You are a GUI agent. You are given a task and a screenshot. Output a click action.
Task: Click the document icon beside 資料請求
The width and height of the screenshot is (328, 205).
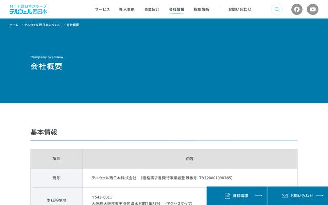point(228,196)
